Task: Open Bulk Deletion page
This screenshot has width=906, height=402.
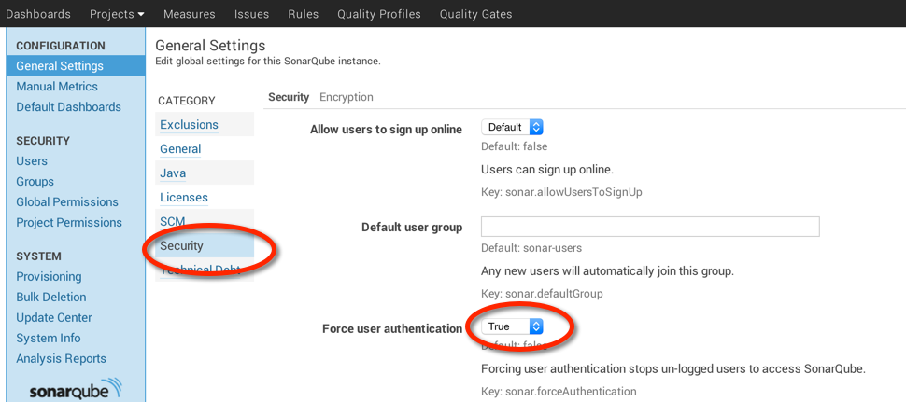Action: [50, 297]
